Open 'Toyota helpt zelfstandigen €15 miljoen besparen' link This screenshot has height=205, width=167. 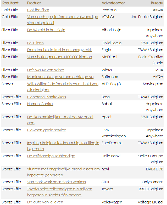tap(59, 189)
